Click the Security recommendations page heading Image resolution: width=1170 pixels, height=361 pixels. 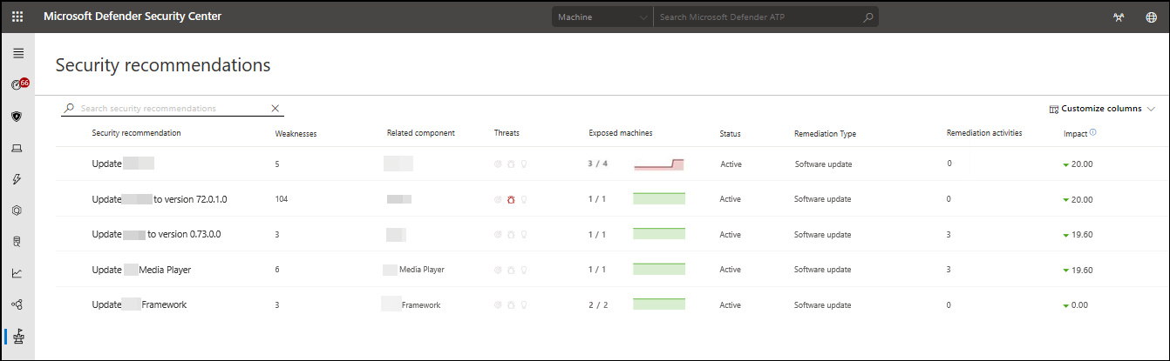[163, 65]
